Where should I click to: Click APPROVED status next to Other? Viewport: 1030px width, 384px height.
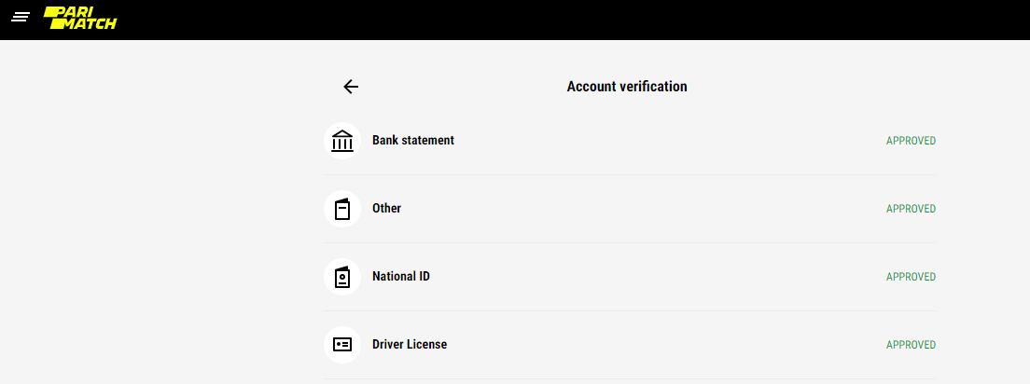(x=911, y=210)
